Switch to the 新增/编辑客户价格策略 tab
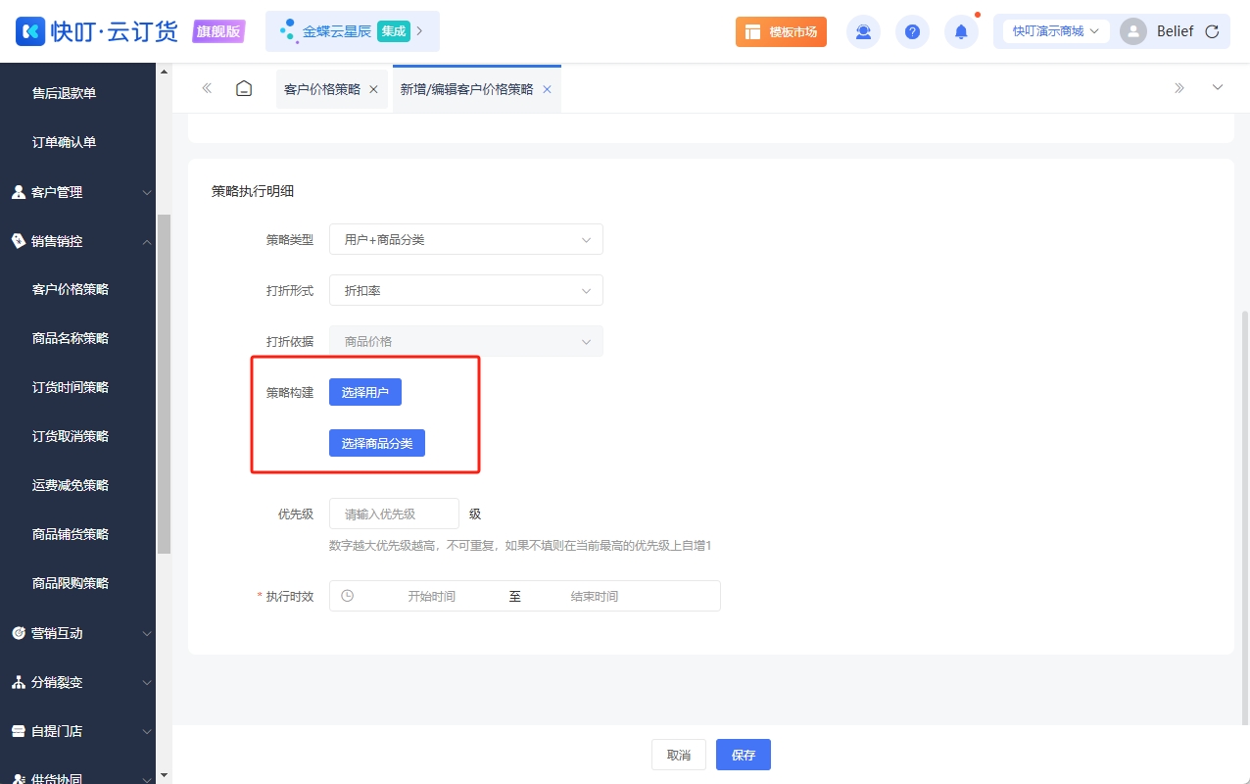The image size is (1250, 784). click(x=466, y=89)
